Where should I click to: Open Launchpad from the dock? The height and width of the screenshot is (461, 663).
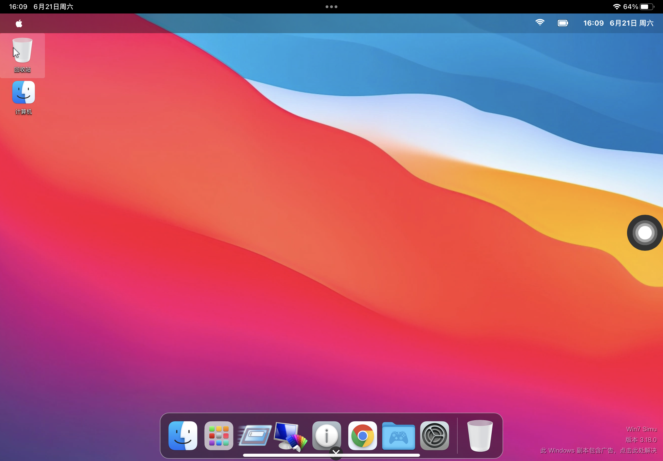tap(219, 435)
